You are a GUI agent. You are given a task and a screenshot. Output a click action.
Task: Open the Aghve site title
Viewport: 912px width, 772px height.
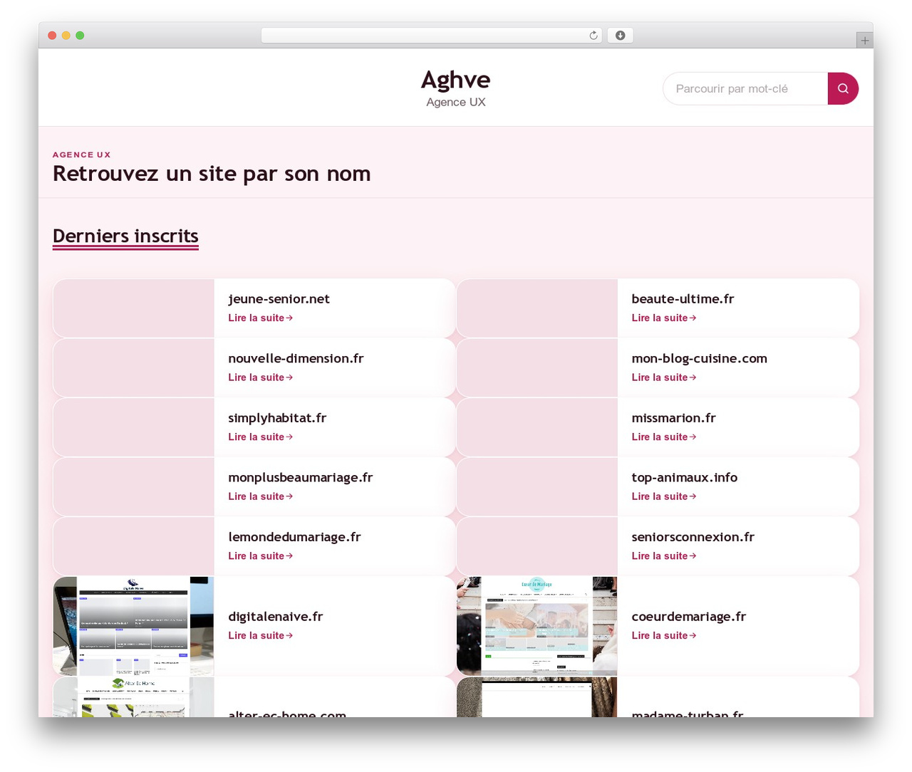(456, 80)
